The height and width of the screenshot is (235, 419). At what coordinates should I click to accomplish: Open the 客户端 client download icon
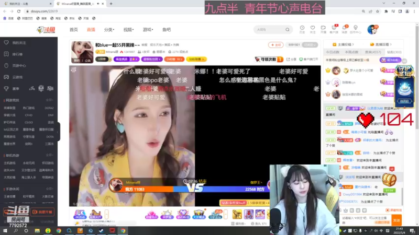334,29
